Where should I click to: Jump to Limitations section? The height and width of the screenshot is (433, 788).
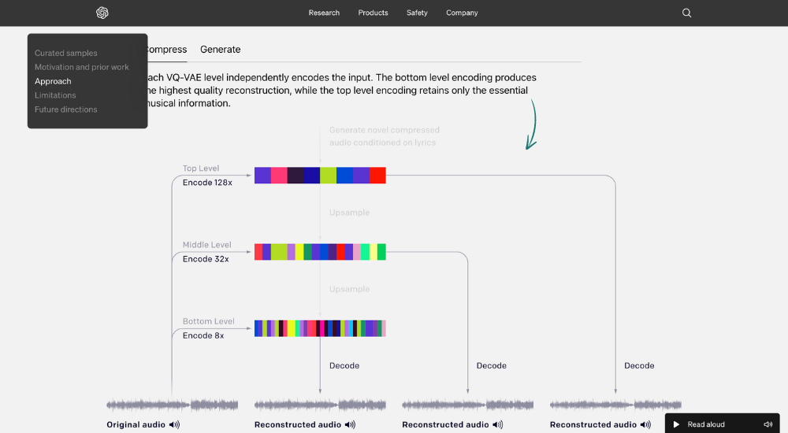[x=55, y=95]
